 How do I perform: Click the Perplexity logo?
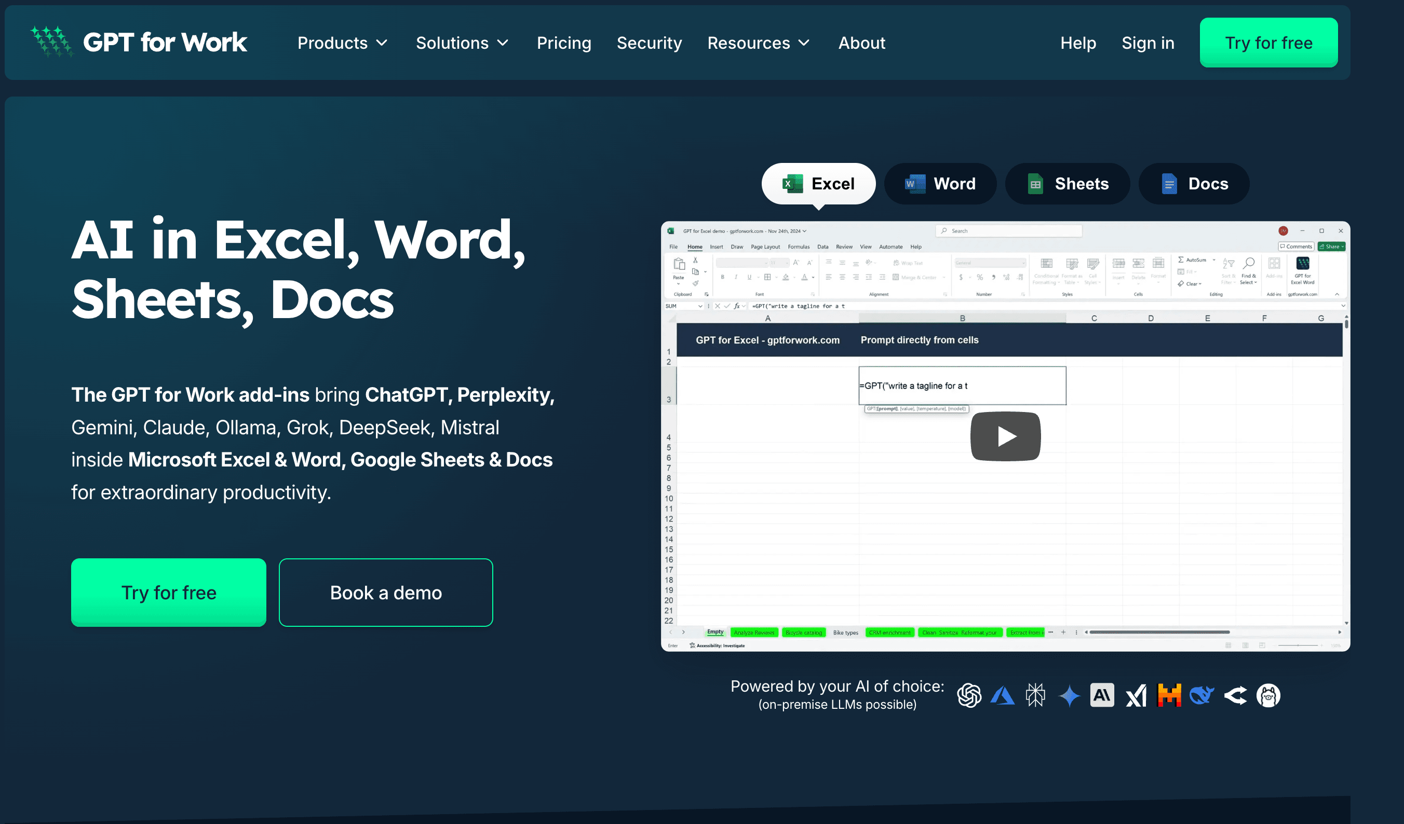(1035, 695)
